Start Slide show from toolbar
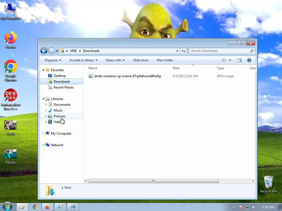The height and width of the screenshot is (211, 282). [x=141, y=60]
